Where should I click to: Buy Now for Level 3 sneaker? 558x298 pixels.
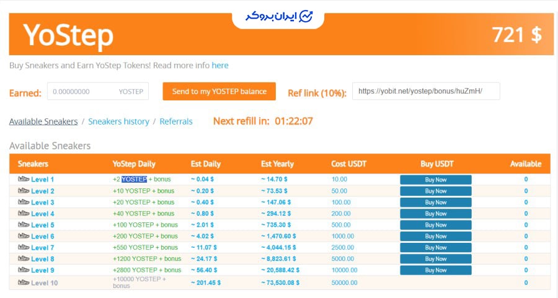436,203
